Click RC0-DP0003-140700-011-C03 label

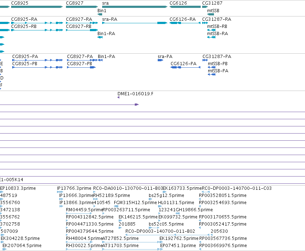[237, 188]
